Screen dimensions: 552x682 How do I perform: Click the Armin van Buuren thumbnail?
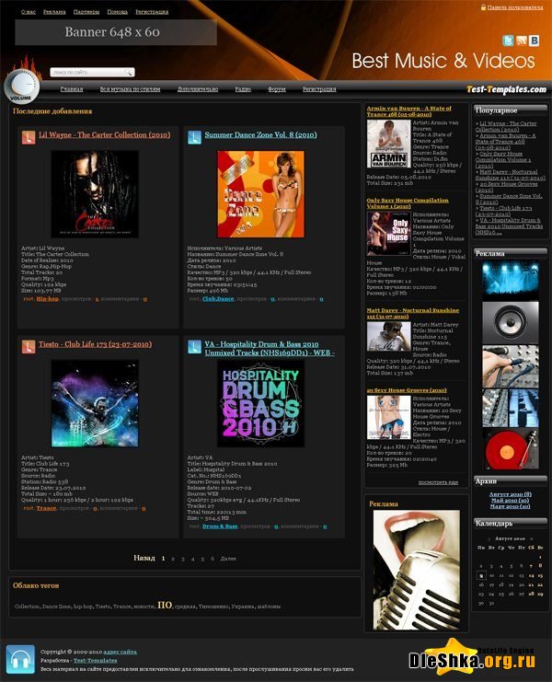[388, 144]
